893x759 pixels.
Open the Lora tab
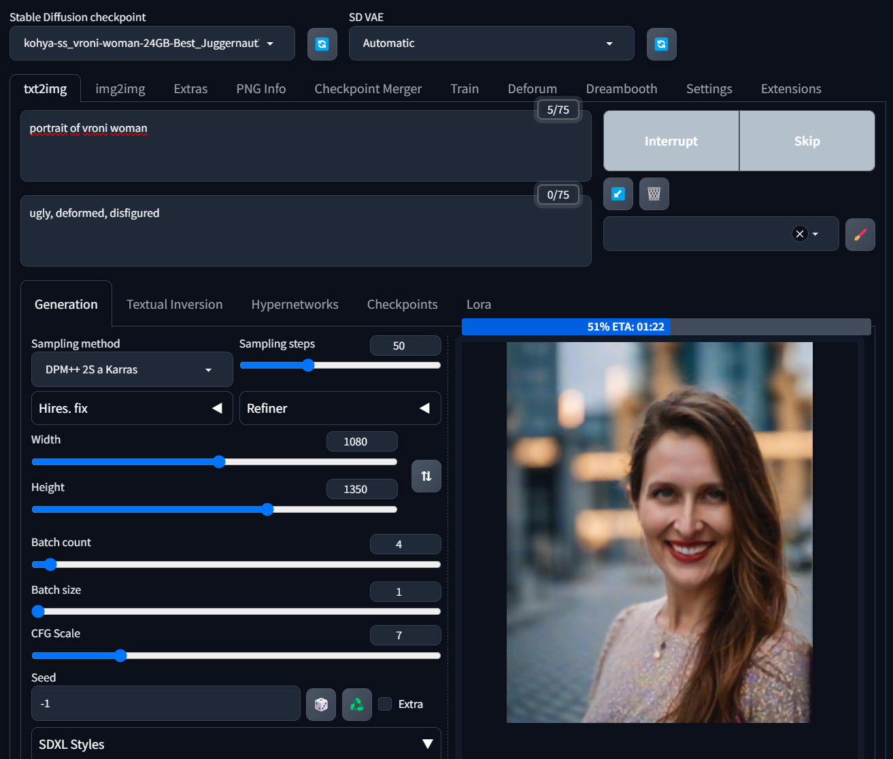pos(478,304)
